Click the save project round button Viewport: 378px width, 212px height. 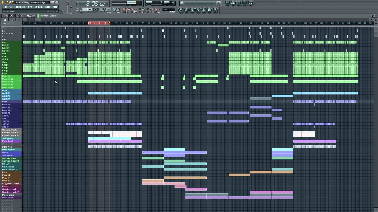tap(187, 10)
